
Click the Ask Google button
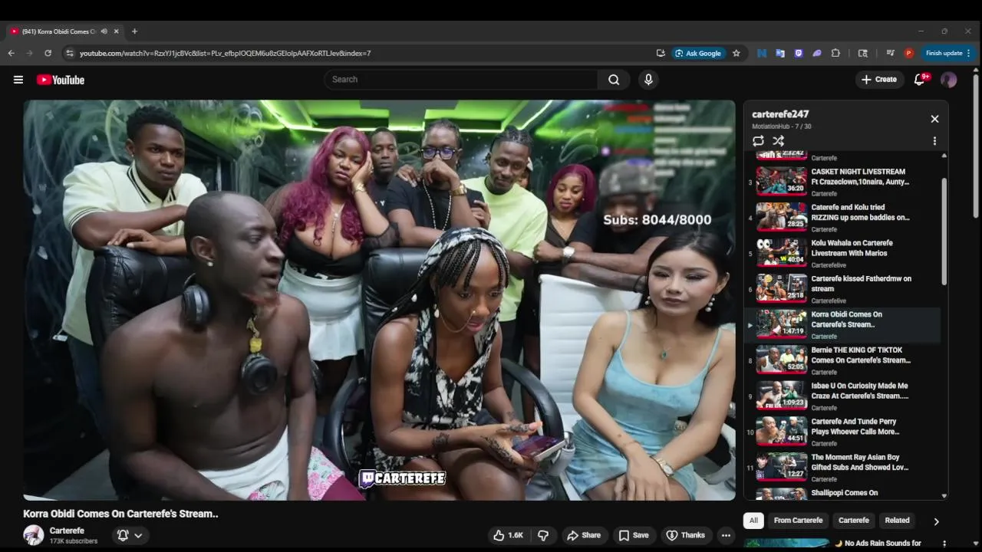tap(699, 53)
